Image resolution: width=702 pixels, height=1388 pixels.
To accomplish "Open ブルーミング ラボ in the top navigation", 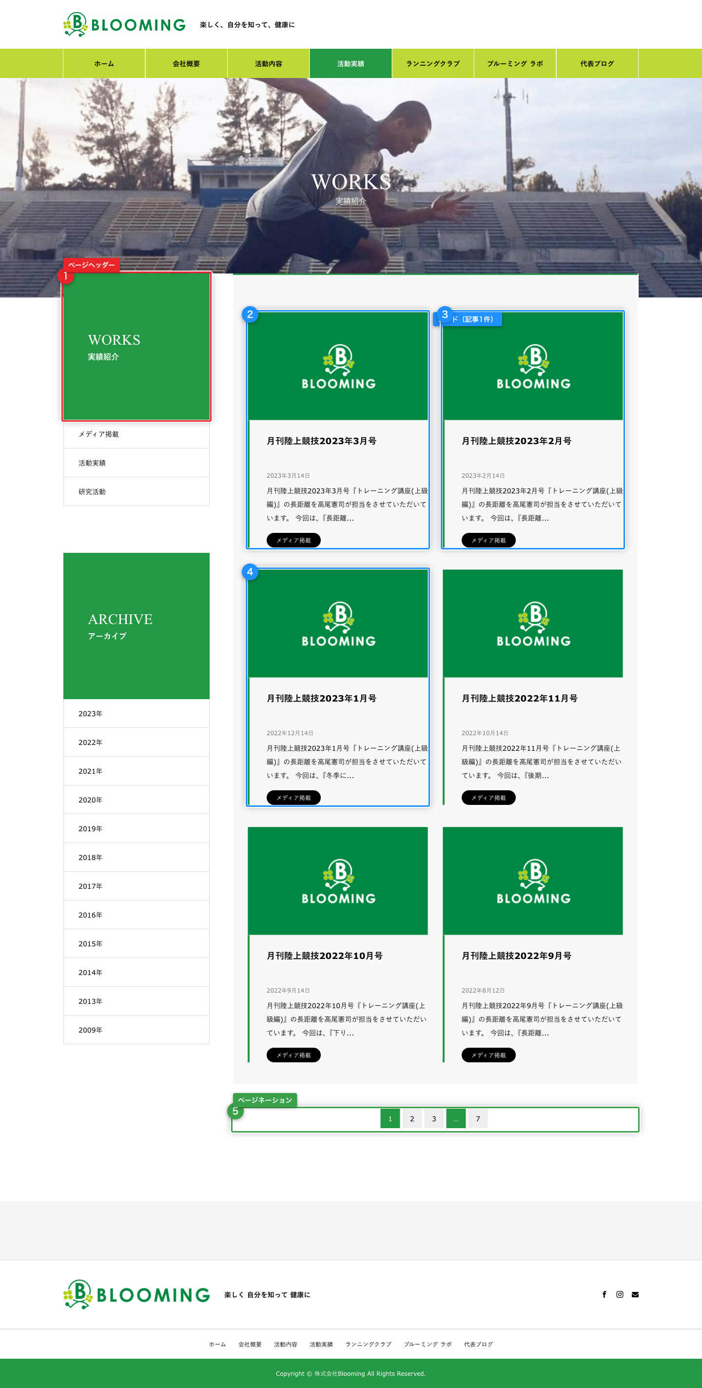I will [515, 63].
